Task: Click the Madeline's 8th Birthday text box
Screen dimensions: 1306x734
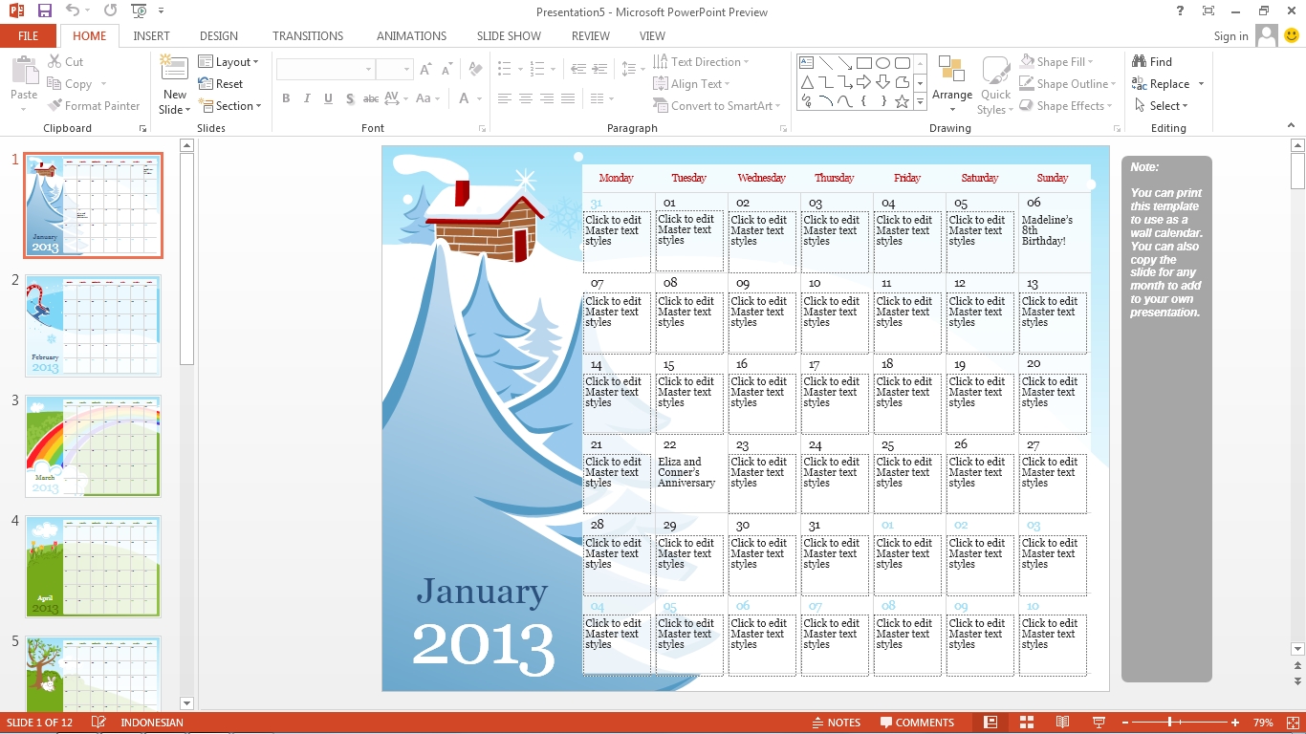Action: (x=1053, y=242)
